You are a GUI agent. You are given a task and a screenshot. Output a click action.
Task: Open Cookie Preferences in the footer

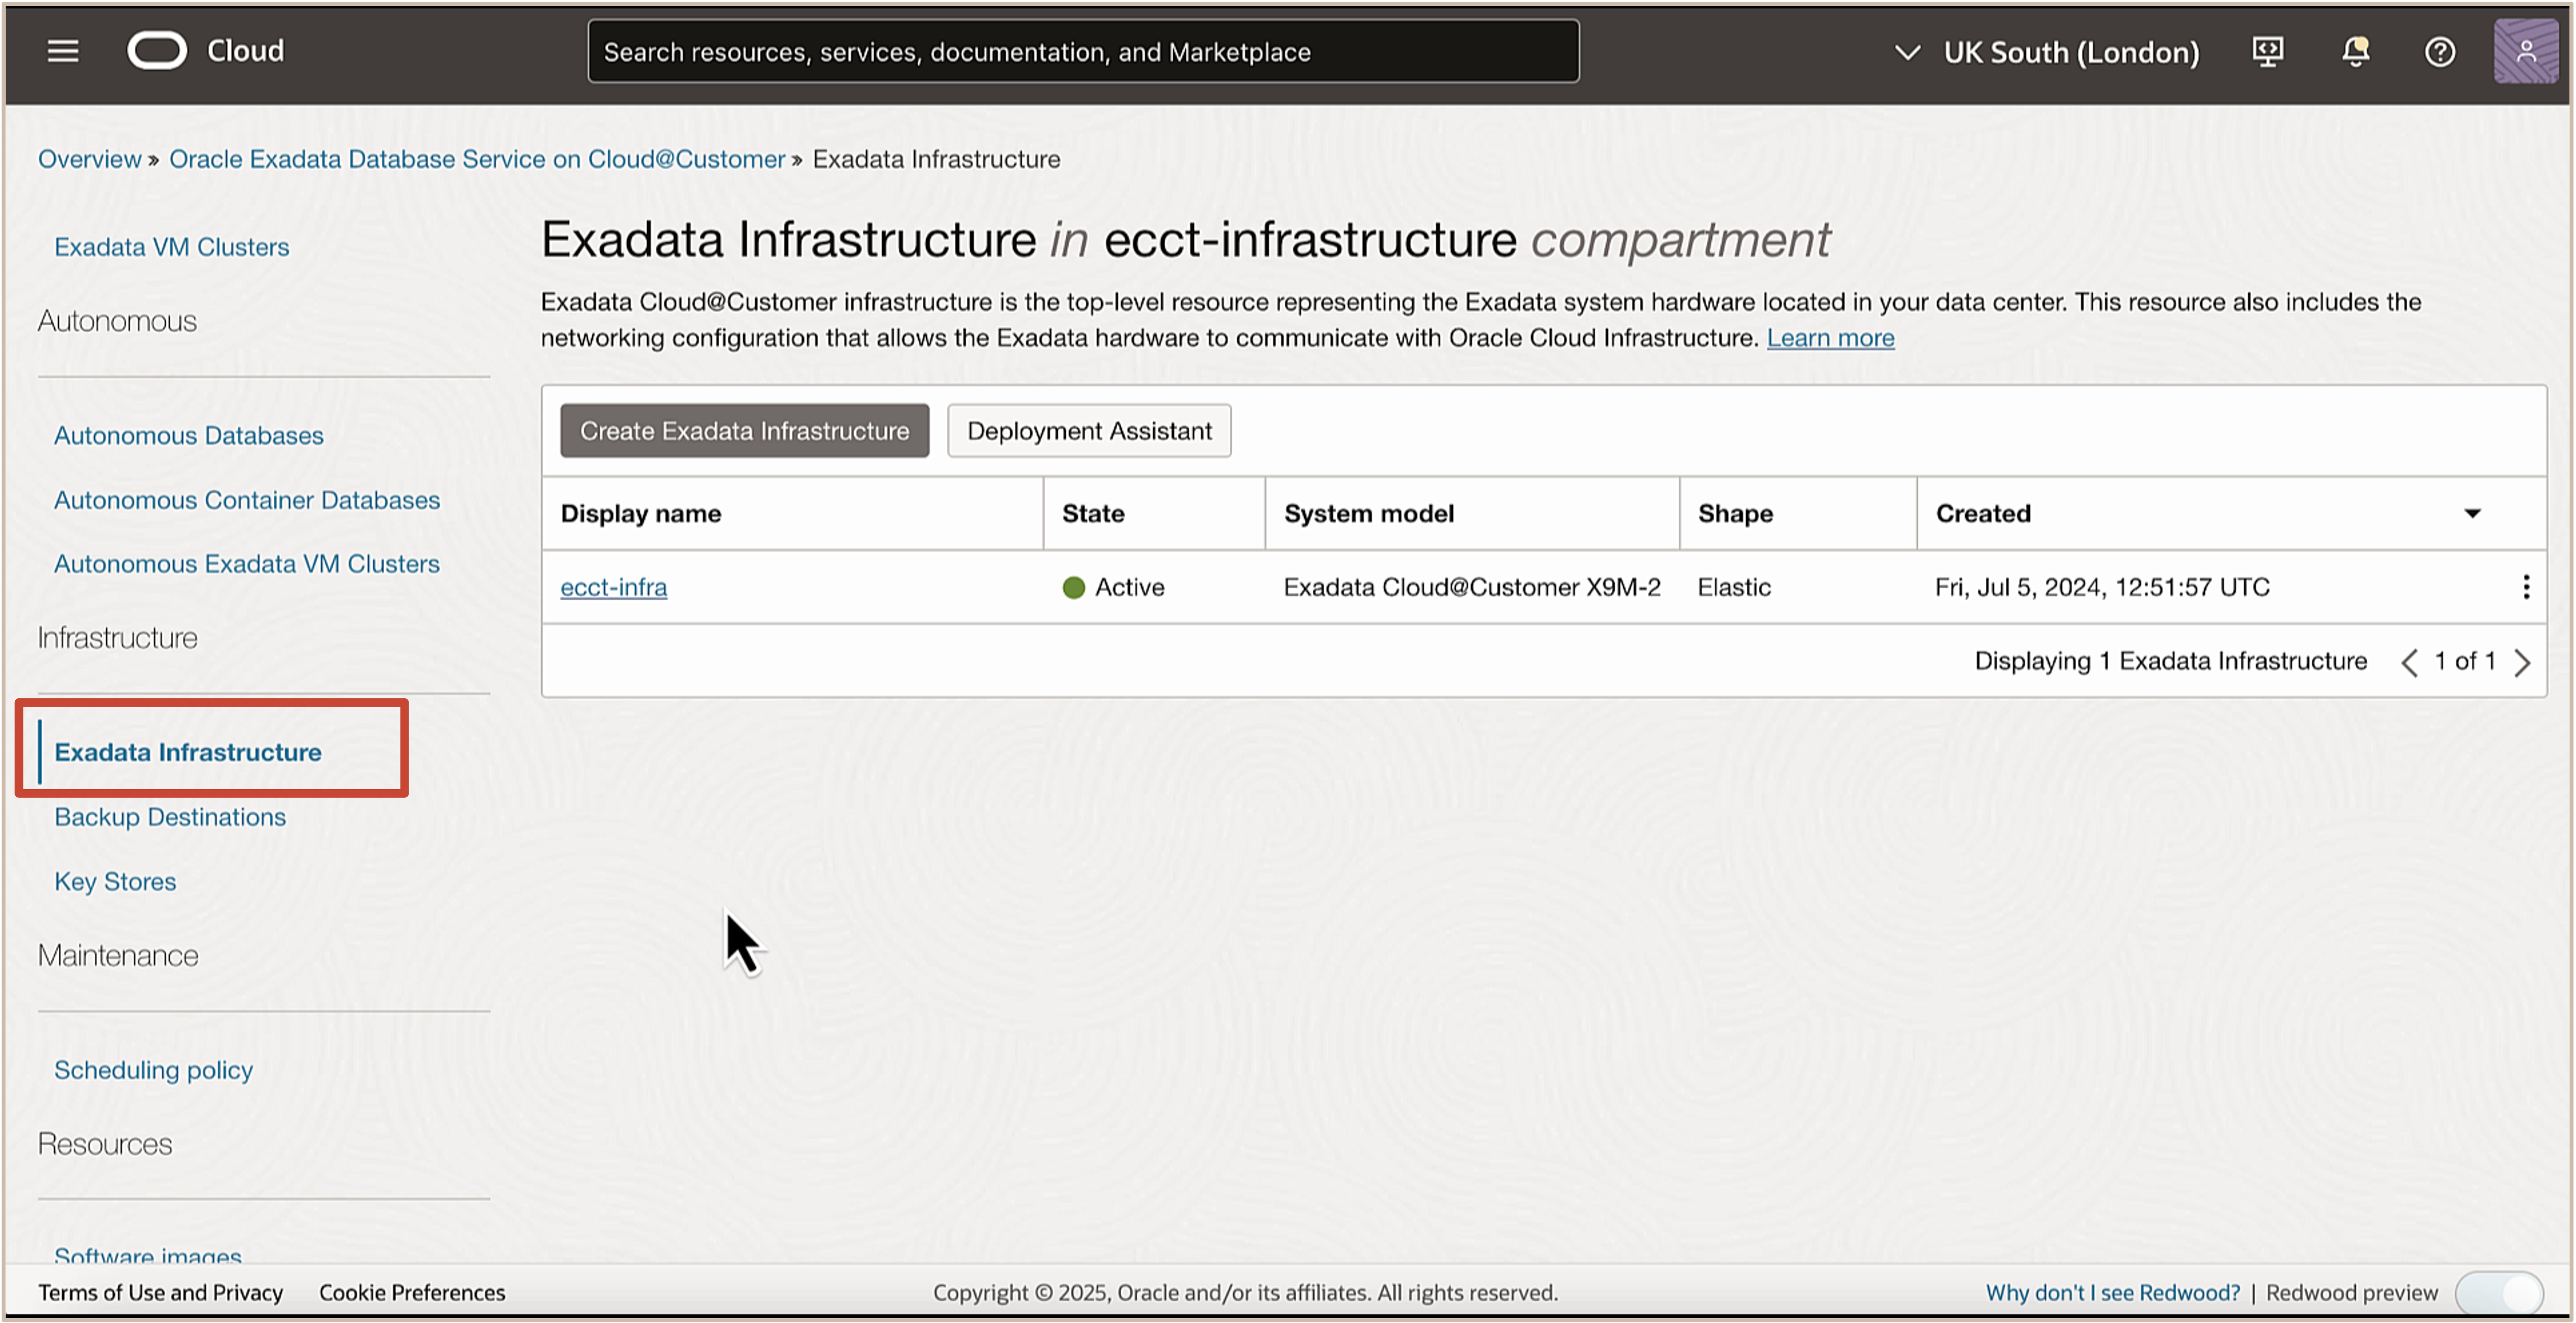point(412,1292)
